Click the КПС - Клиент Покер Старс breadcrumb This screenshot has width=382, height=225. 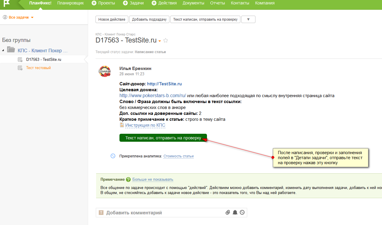pos(115,34)
